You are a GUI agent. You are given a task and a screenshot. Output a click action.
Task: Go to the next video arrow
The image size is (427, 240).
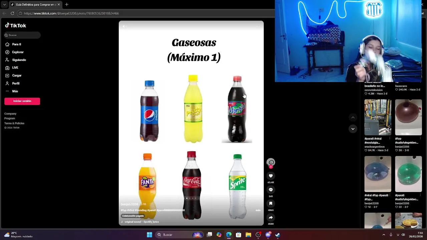pyautogui.click(x=353, y=129)
